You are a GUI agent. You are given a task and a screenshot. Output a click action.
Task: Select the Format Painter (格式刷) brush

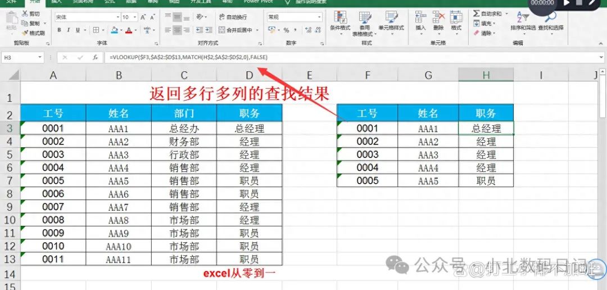point(25,33)
